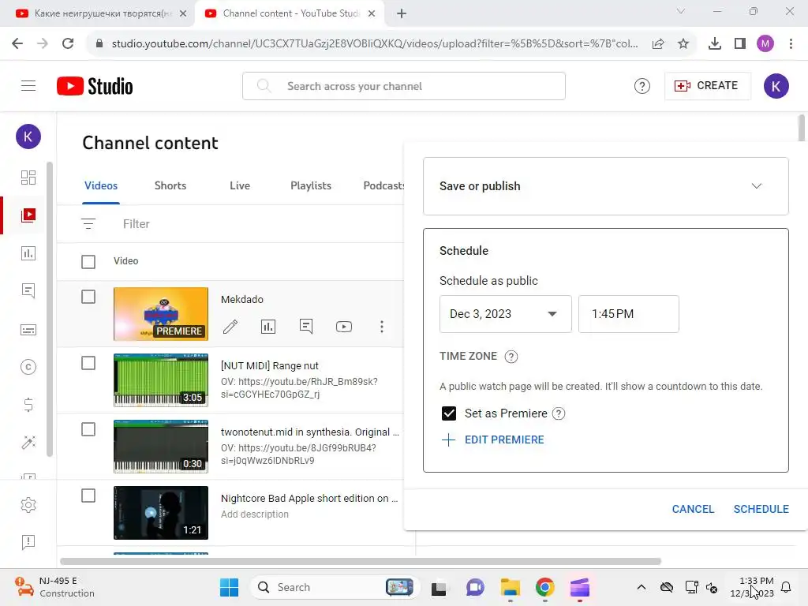This screenshot has height=606, width=808.
Task: Switch to Podcasts tab
Action: point(384,185)
